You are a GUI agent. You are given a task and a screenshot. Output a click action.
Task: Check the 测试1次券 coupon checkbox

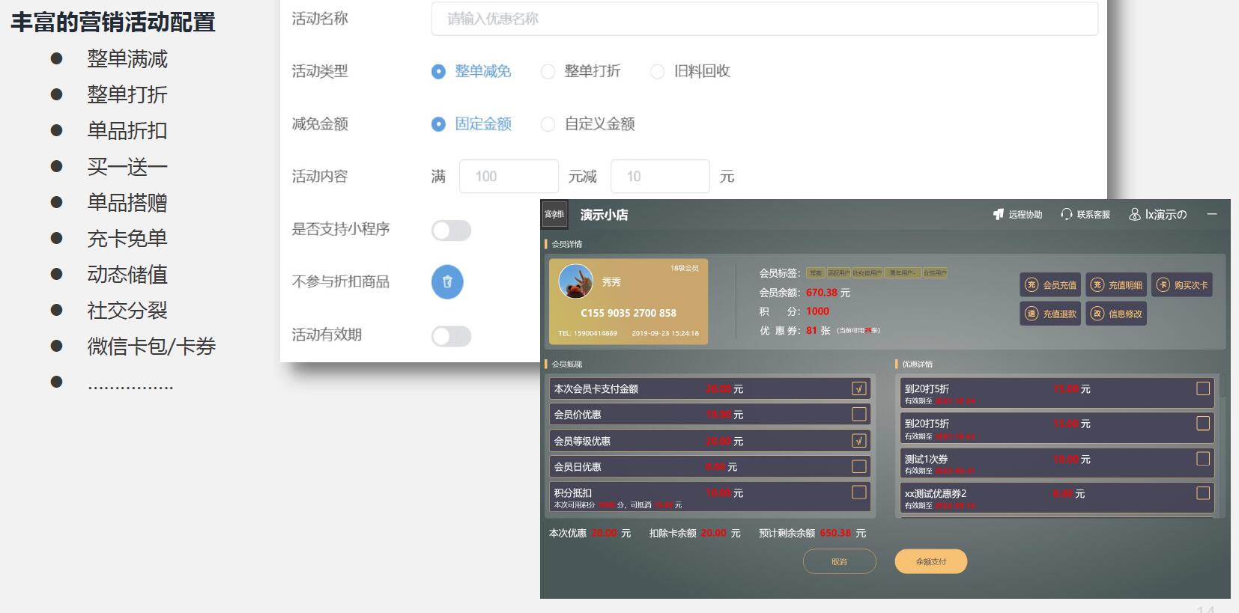(x=1202, y=459)
